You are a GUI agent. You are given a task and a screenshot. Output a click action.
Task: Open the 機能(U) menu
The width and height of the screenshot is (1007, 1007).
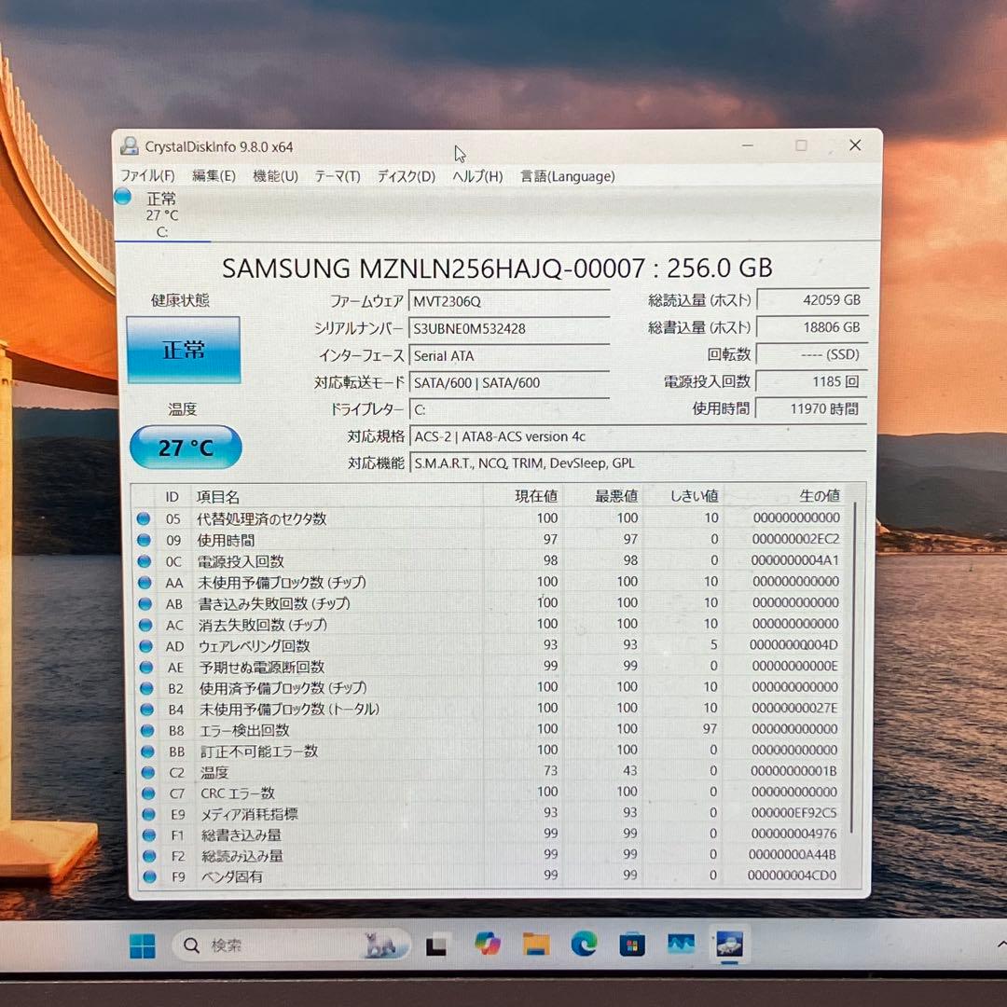coord(275,176)
